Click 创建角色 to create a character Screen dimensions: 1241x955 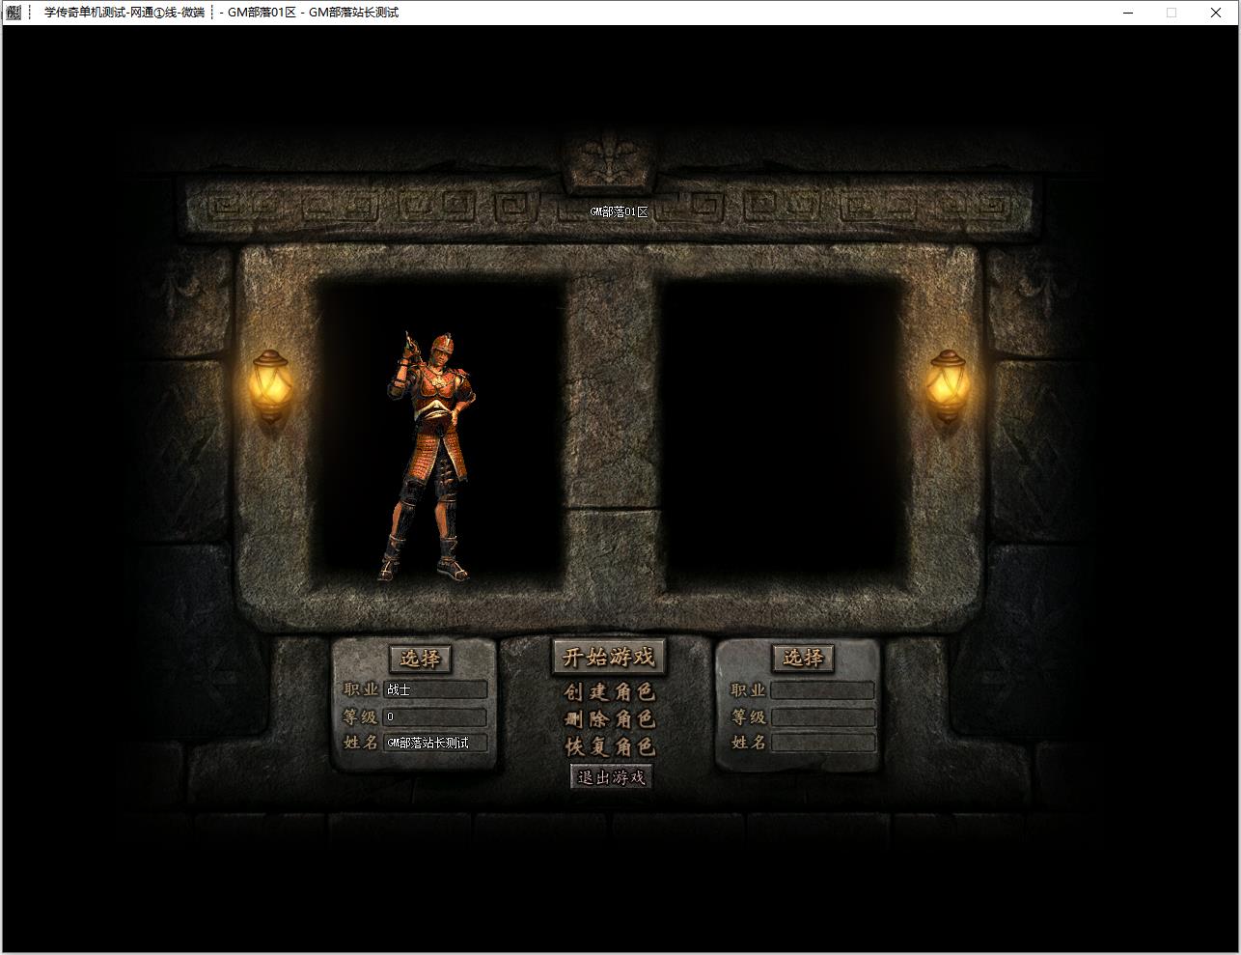(x=610, y=692)
